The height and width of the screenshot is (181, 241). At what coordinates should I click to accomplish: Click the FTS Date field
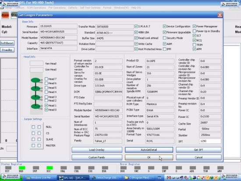click(108, 98)
